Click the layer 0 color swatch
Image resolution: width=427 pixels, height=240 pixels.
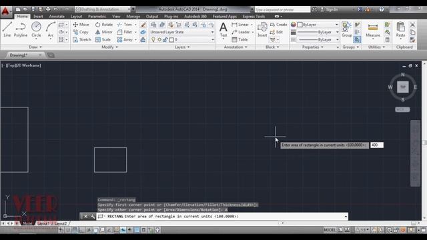tap(171, 40)
